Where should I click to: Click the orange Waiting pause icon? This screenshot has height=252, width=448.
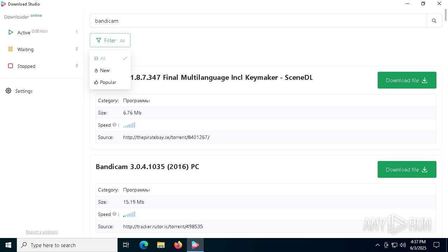click(x=10, y=49)
